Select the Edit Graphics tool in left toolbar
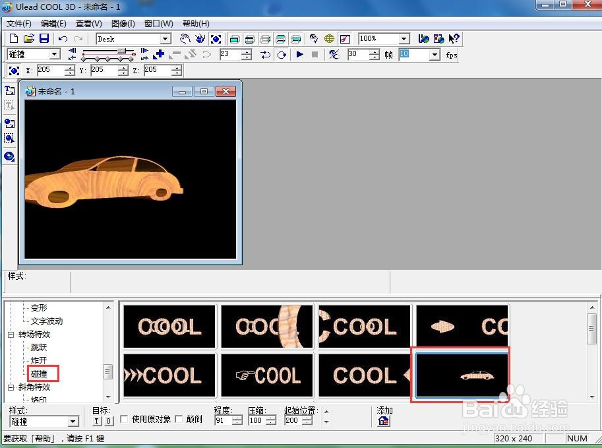The height and width of the screenshot is (448, 602). pos(10,139)
